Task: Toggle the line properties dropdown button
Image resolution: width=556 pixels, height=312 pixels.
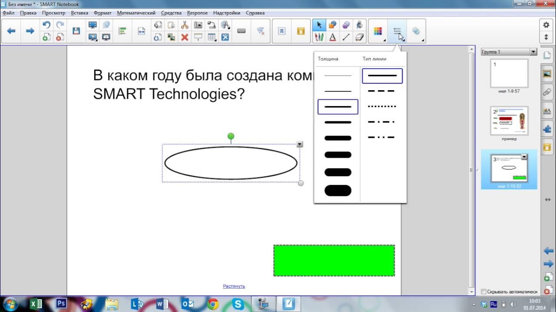Action: coord(397,31)
